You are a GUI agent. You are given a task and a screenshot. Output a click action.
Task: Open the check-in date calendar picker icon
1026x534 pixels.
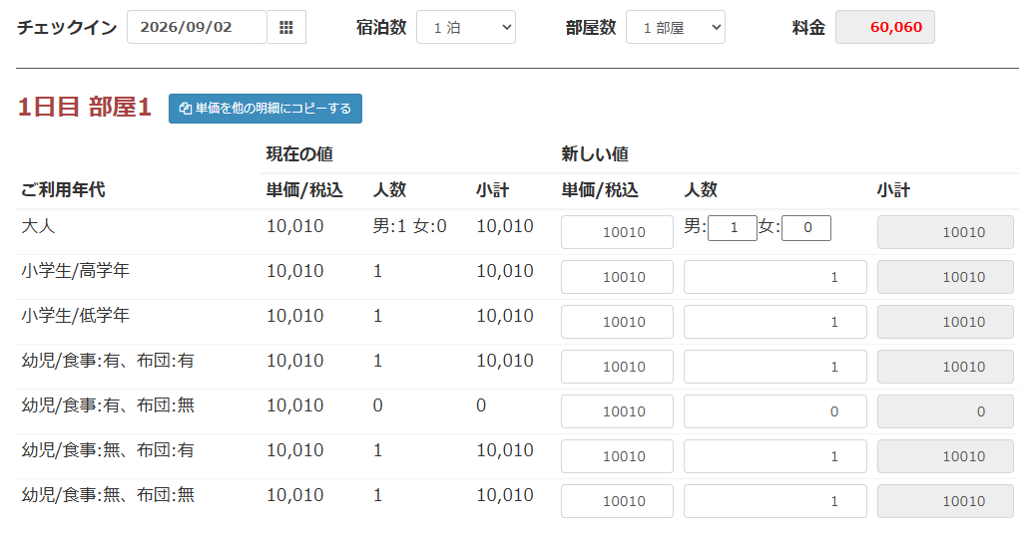[x=286, y=28]
